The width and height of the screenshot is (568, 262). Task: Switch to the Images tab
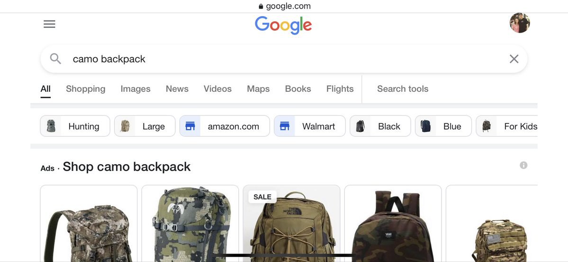coord(135,88)
